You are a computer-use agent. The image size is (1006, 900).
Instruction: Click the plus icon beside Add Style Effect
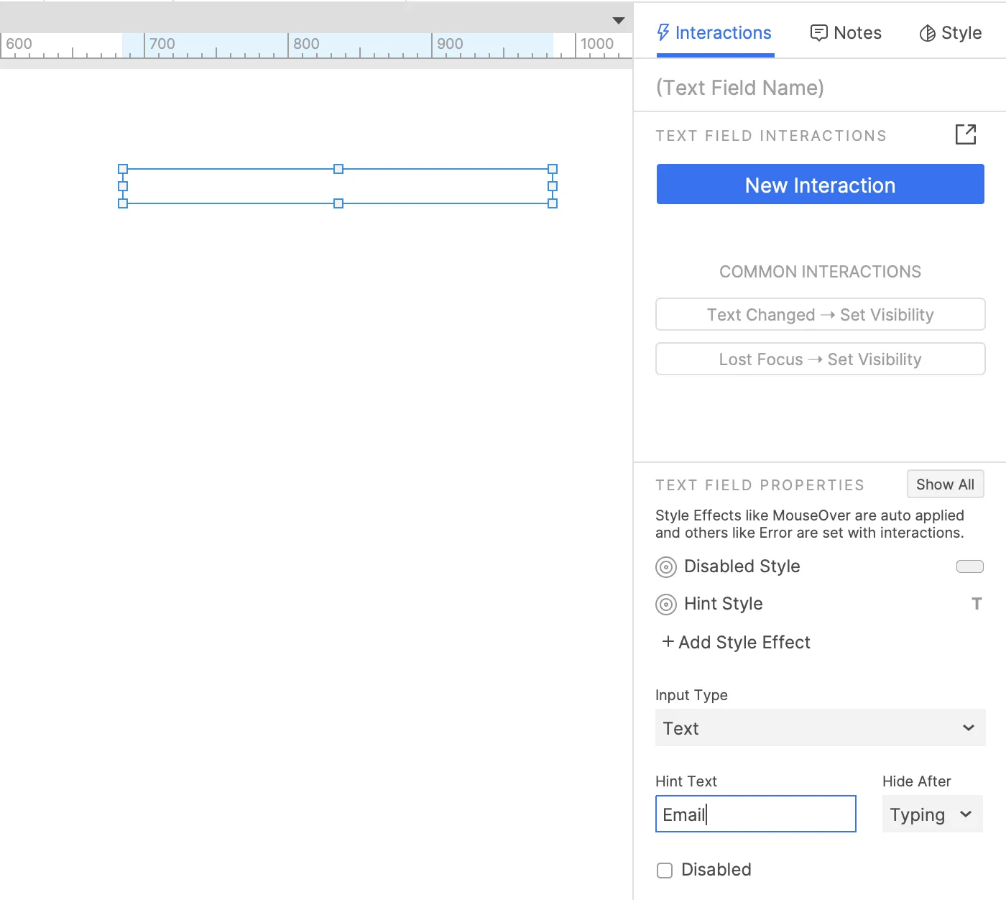(x=668, y=641)
